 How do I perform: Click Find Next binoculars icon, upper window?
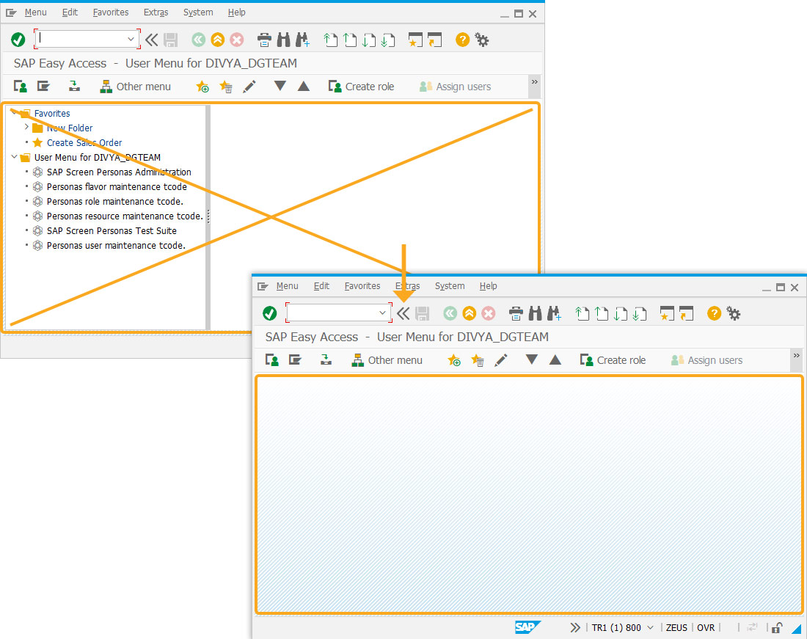point(302,40)
